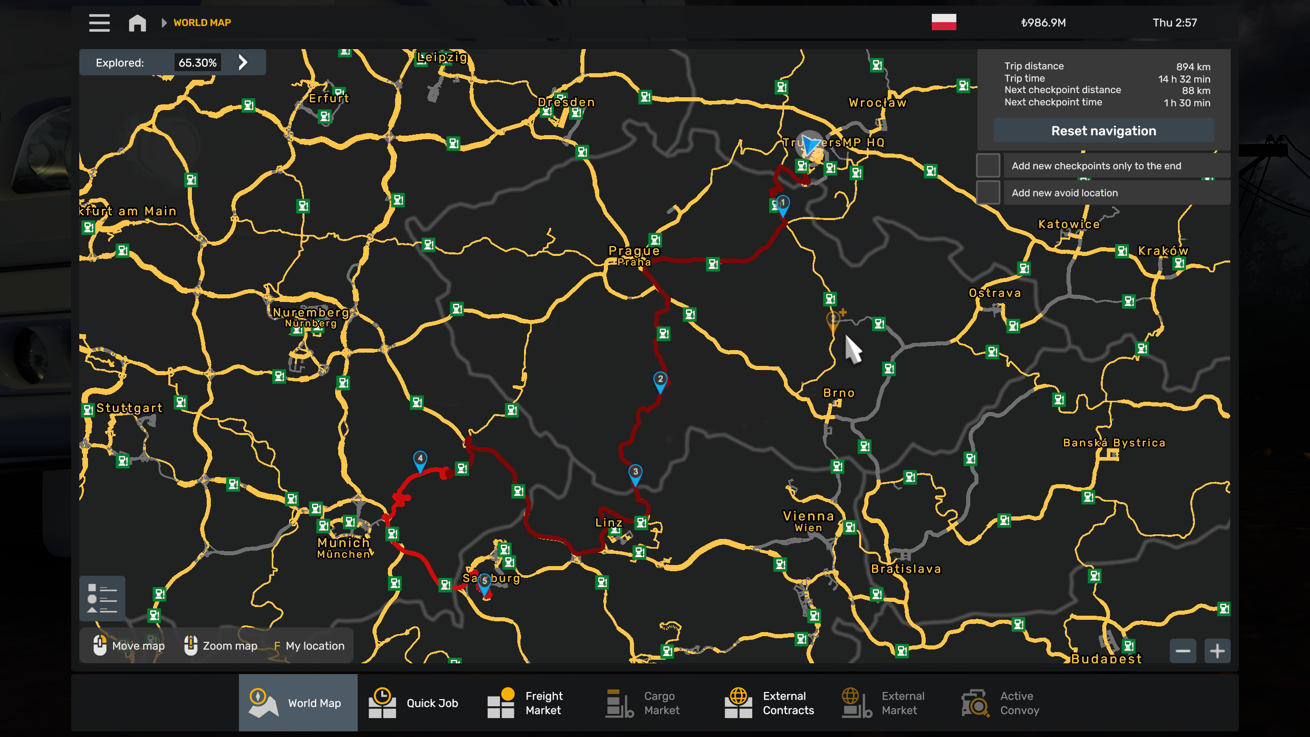
Task: Select the World Map tab
Action: 298,703
